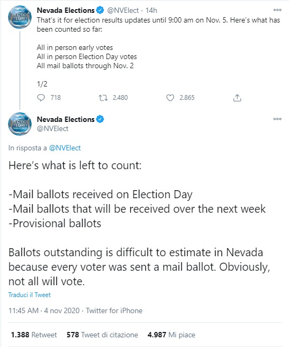View the 1.388 Retweet list
This screenshot has width=289, height=347.
(x=34, y=335)
